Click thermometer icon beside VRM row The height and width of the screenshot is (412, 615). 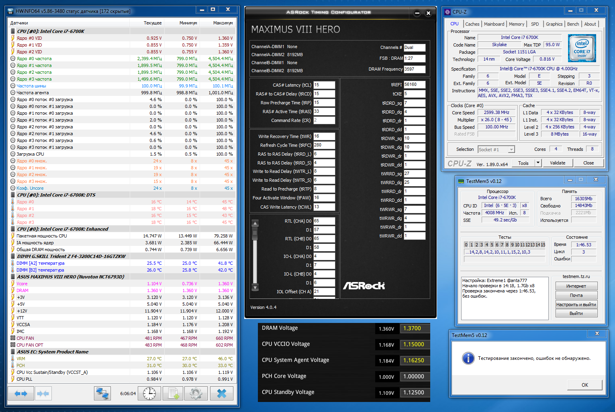13,359
